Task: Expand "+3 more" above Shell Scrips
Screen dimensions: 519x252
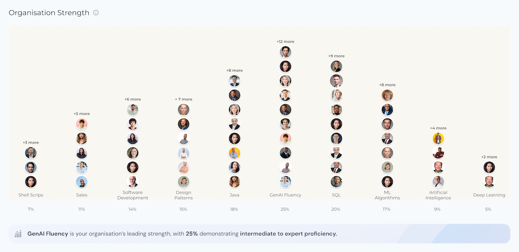Action: pyautogui.click(x=31, y=142)
